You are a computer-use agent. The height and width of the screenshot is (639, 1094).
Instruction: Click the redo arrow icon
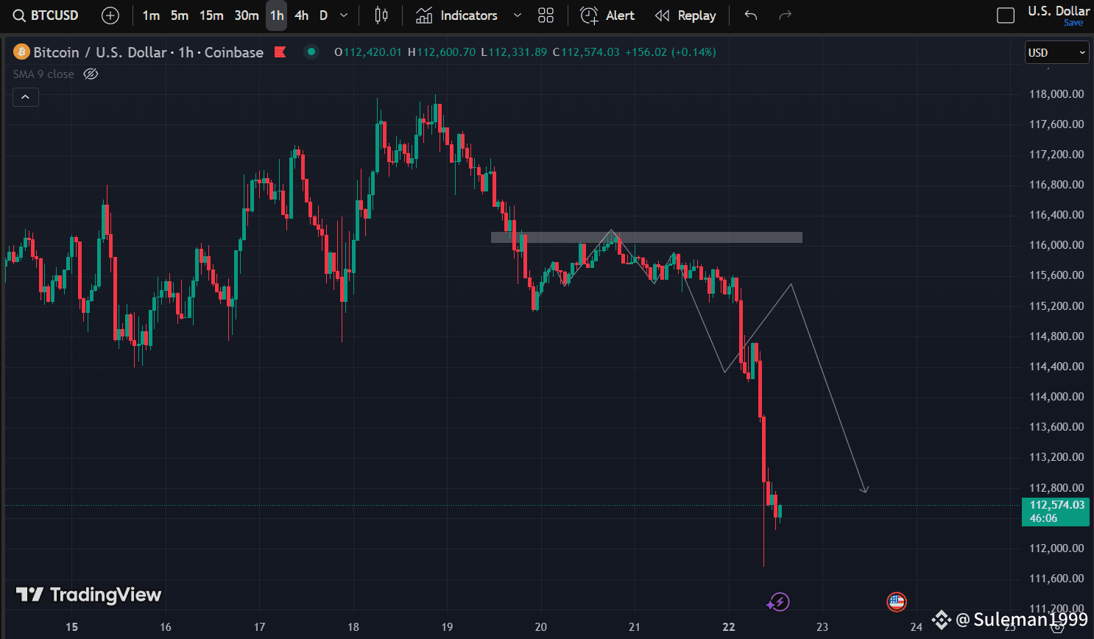[786, 15]
